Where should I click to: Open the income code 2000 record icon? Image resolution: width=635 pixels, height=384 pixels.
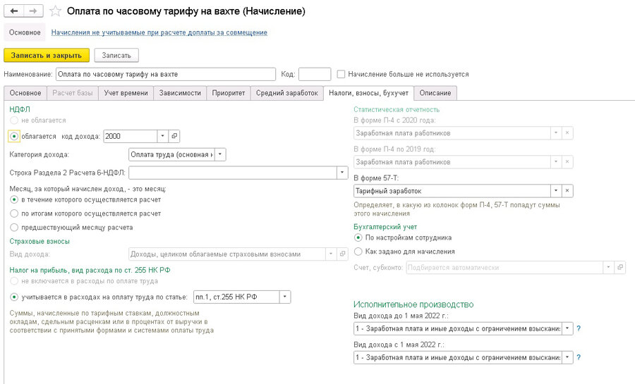174,136
